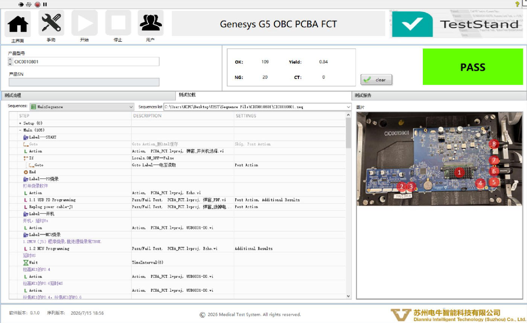The width and height of the screenshot is (527, 323).
Task: Open context help question mark icon
Action: [x=517, y=5]
